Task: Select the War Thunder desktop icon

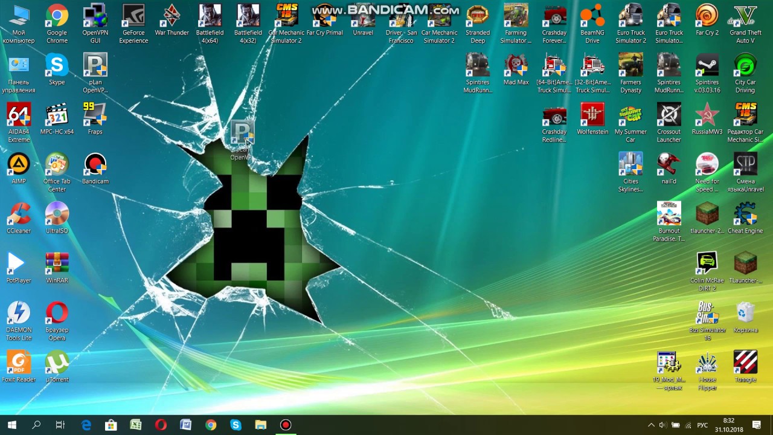Action: pyautogui.click(x=172, y=19)
